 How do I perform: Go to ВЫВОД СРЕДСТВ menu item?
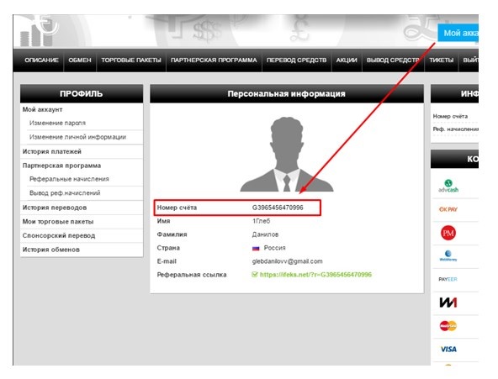(393, 61)
